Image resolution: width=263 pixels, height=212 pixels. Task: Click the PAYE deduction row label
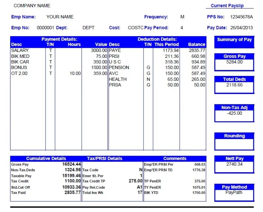tap(115, 50)
